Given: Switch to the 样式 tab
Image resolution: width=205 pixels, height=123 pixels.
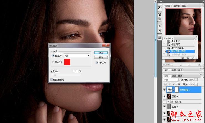Looking at the screenshot, I should pos(180,70).
